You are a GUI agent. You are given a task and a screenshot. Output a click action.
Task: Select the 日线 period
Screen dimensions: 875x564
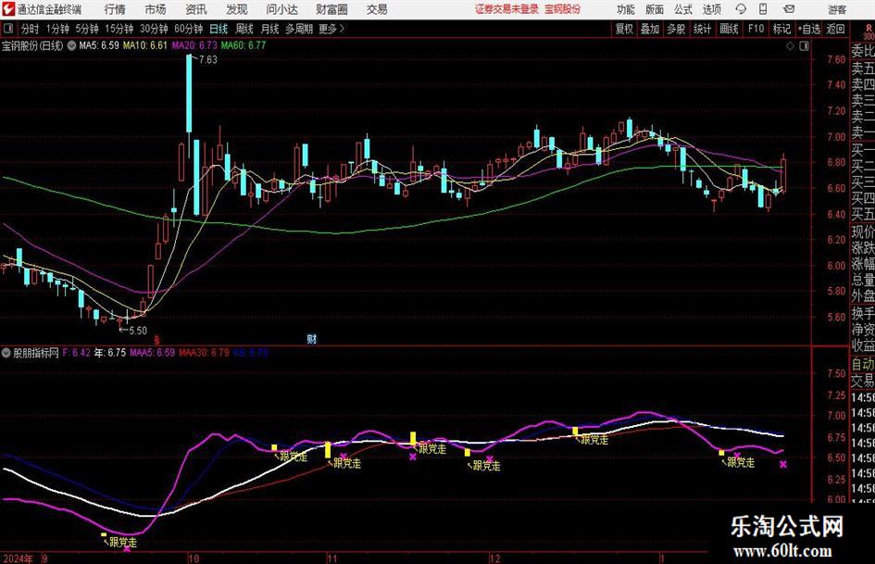219,29
